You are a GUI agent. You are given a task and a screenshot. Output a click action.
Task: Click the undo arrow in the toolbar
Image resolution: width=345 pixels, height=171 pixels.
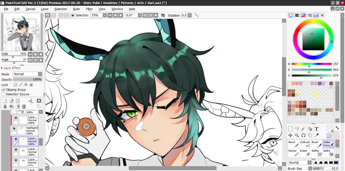point(47,15)
